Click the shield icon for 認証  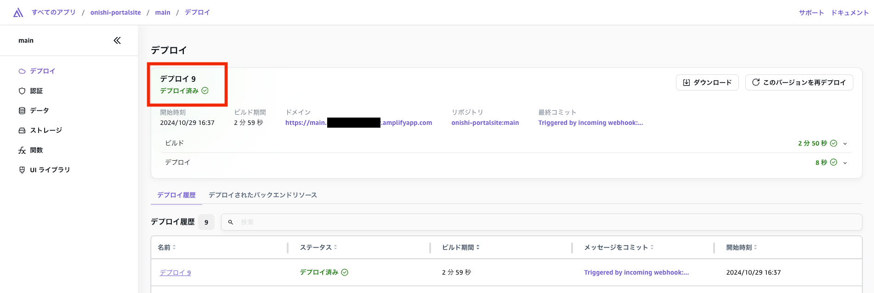coord(22,91)
